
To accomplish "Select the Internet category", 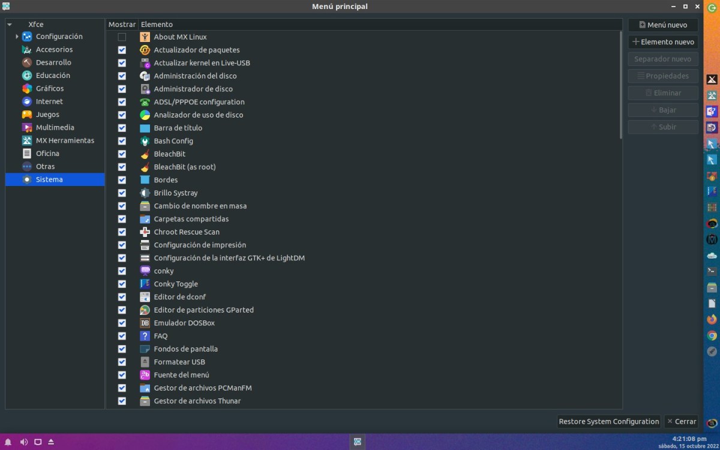I will [x=49, y=102].
